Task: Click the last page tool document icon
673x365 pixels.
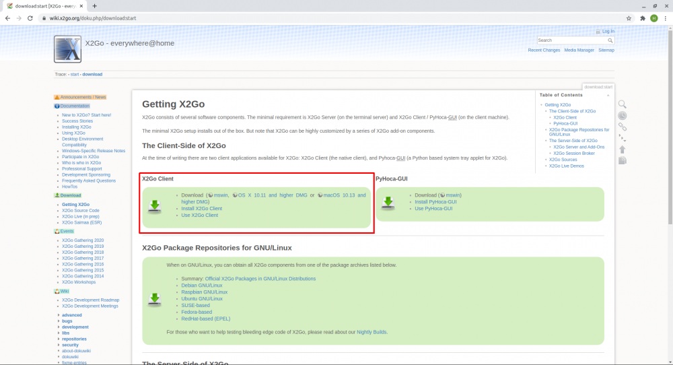Action: pyautogui.click(x=623, y=160)
